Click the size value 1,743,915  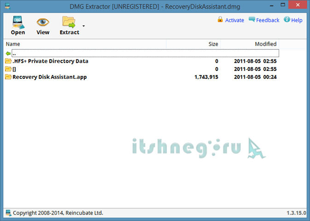pyautogui.click(x=206, y=77)
